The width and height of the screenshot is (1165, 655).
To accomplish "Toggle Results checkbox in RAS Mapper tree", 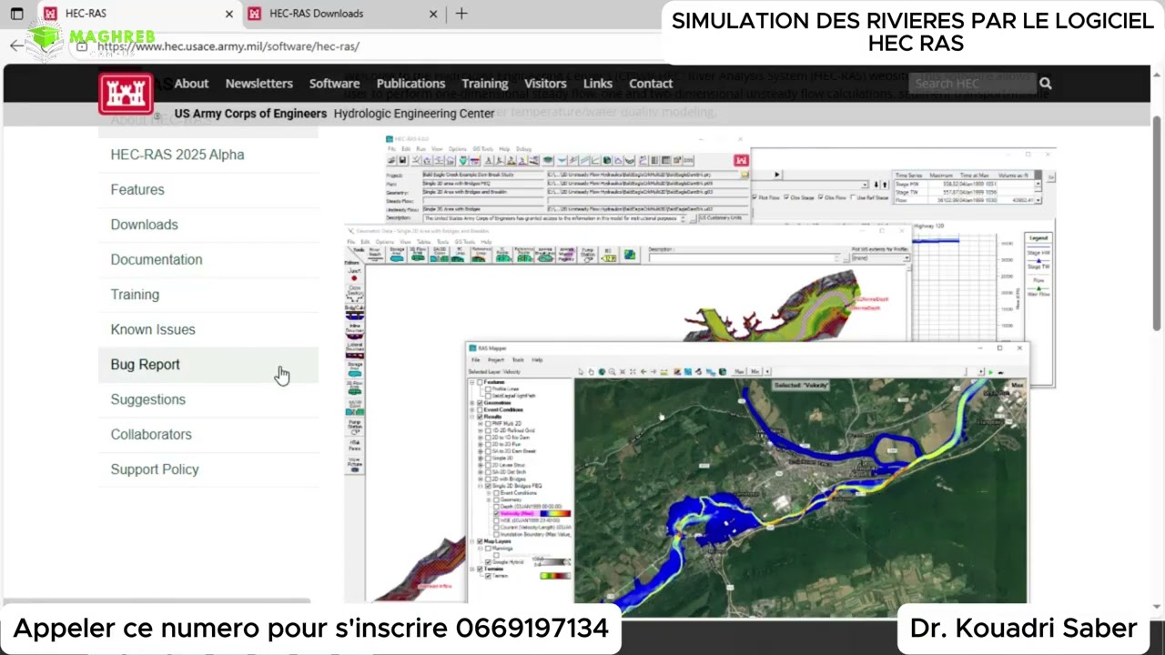I will (x=480, y=417).
